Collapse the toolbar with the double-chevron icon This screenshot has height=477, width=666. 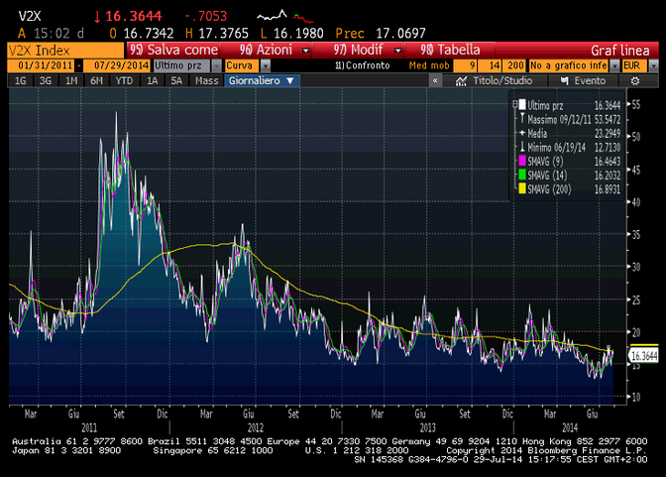click(436, 80)
